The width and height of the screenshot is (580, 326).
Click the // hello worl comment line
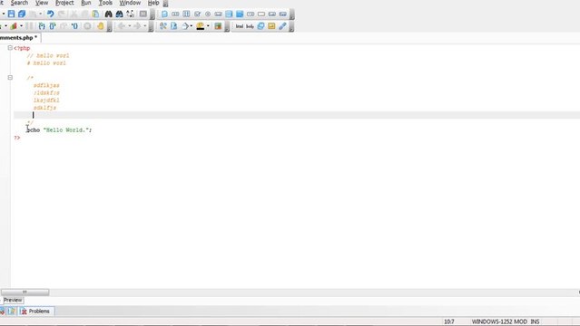(48, 55)
